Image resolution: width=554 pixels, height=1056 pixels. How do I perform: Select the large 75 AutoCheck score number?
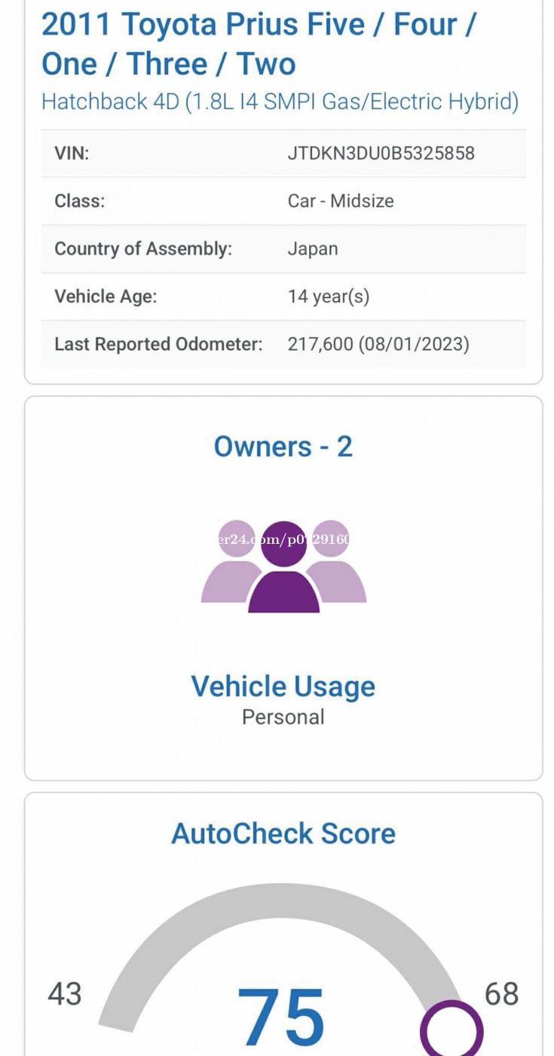[281, 1018]
